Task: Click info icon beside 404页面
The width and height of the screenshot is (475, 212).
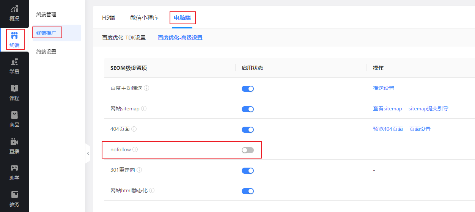Action: tap(134, 129)
